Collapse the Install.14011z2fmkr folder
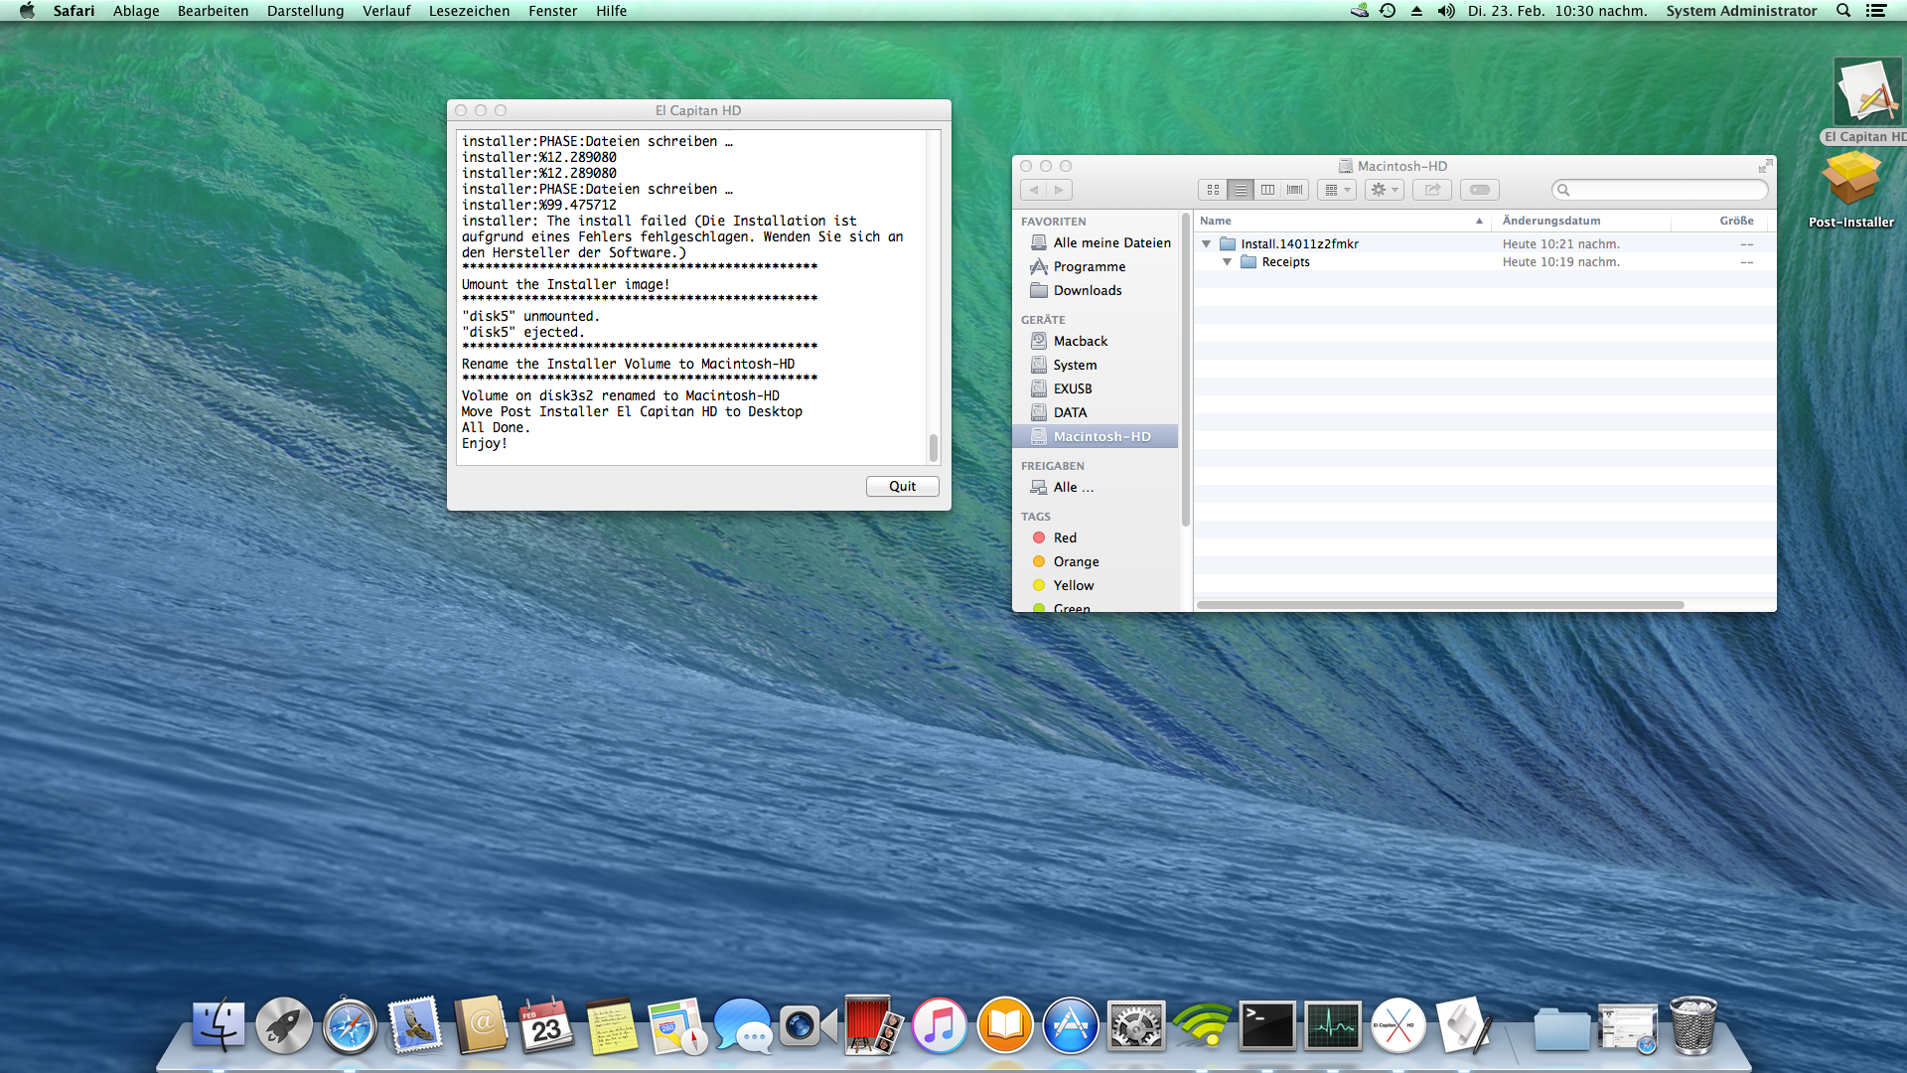The width and height of the screenshot is (1907, 1073). pos(1207,244)
